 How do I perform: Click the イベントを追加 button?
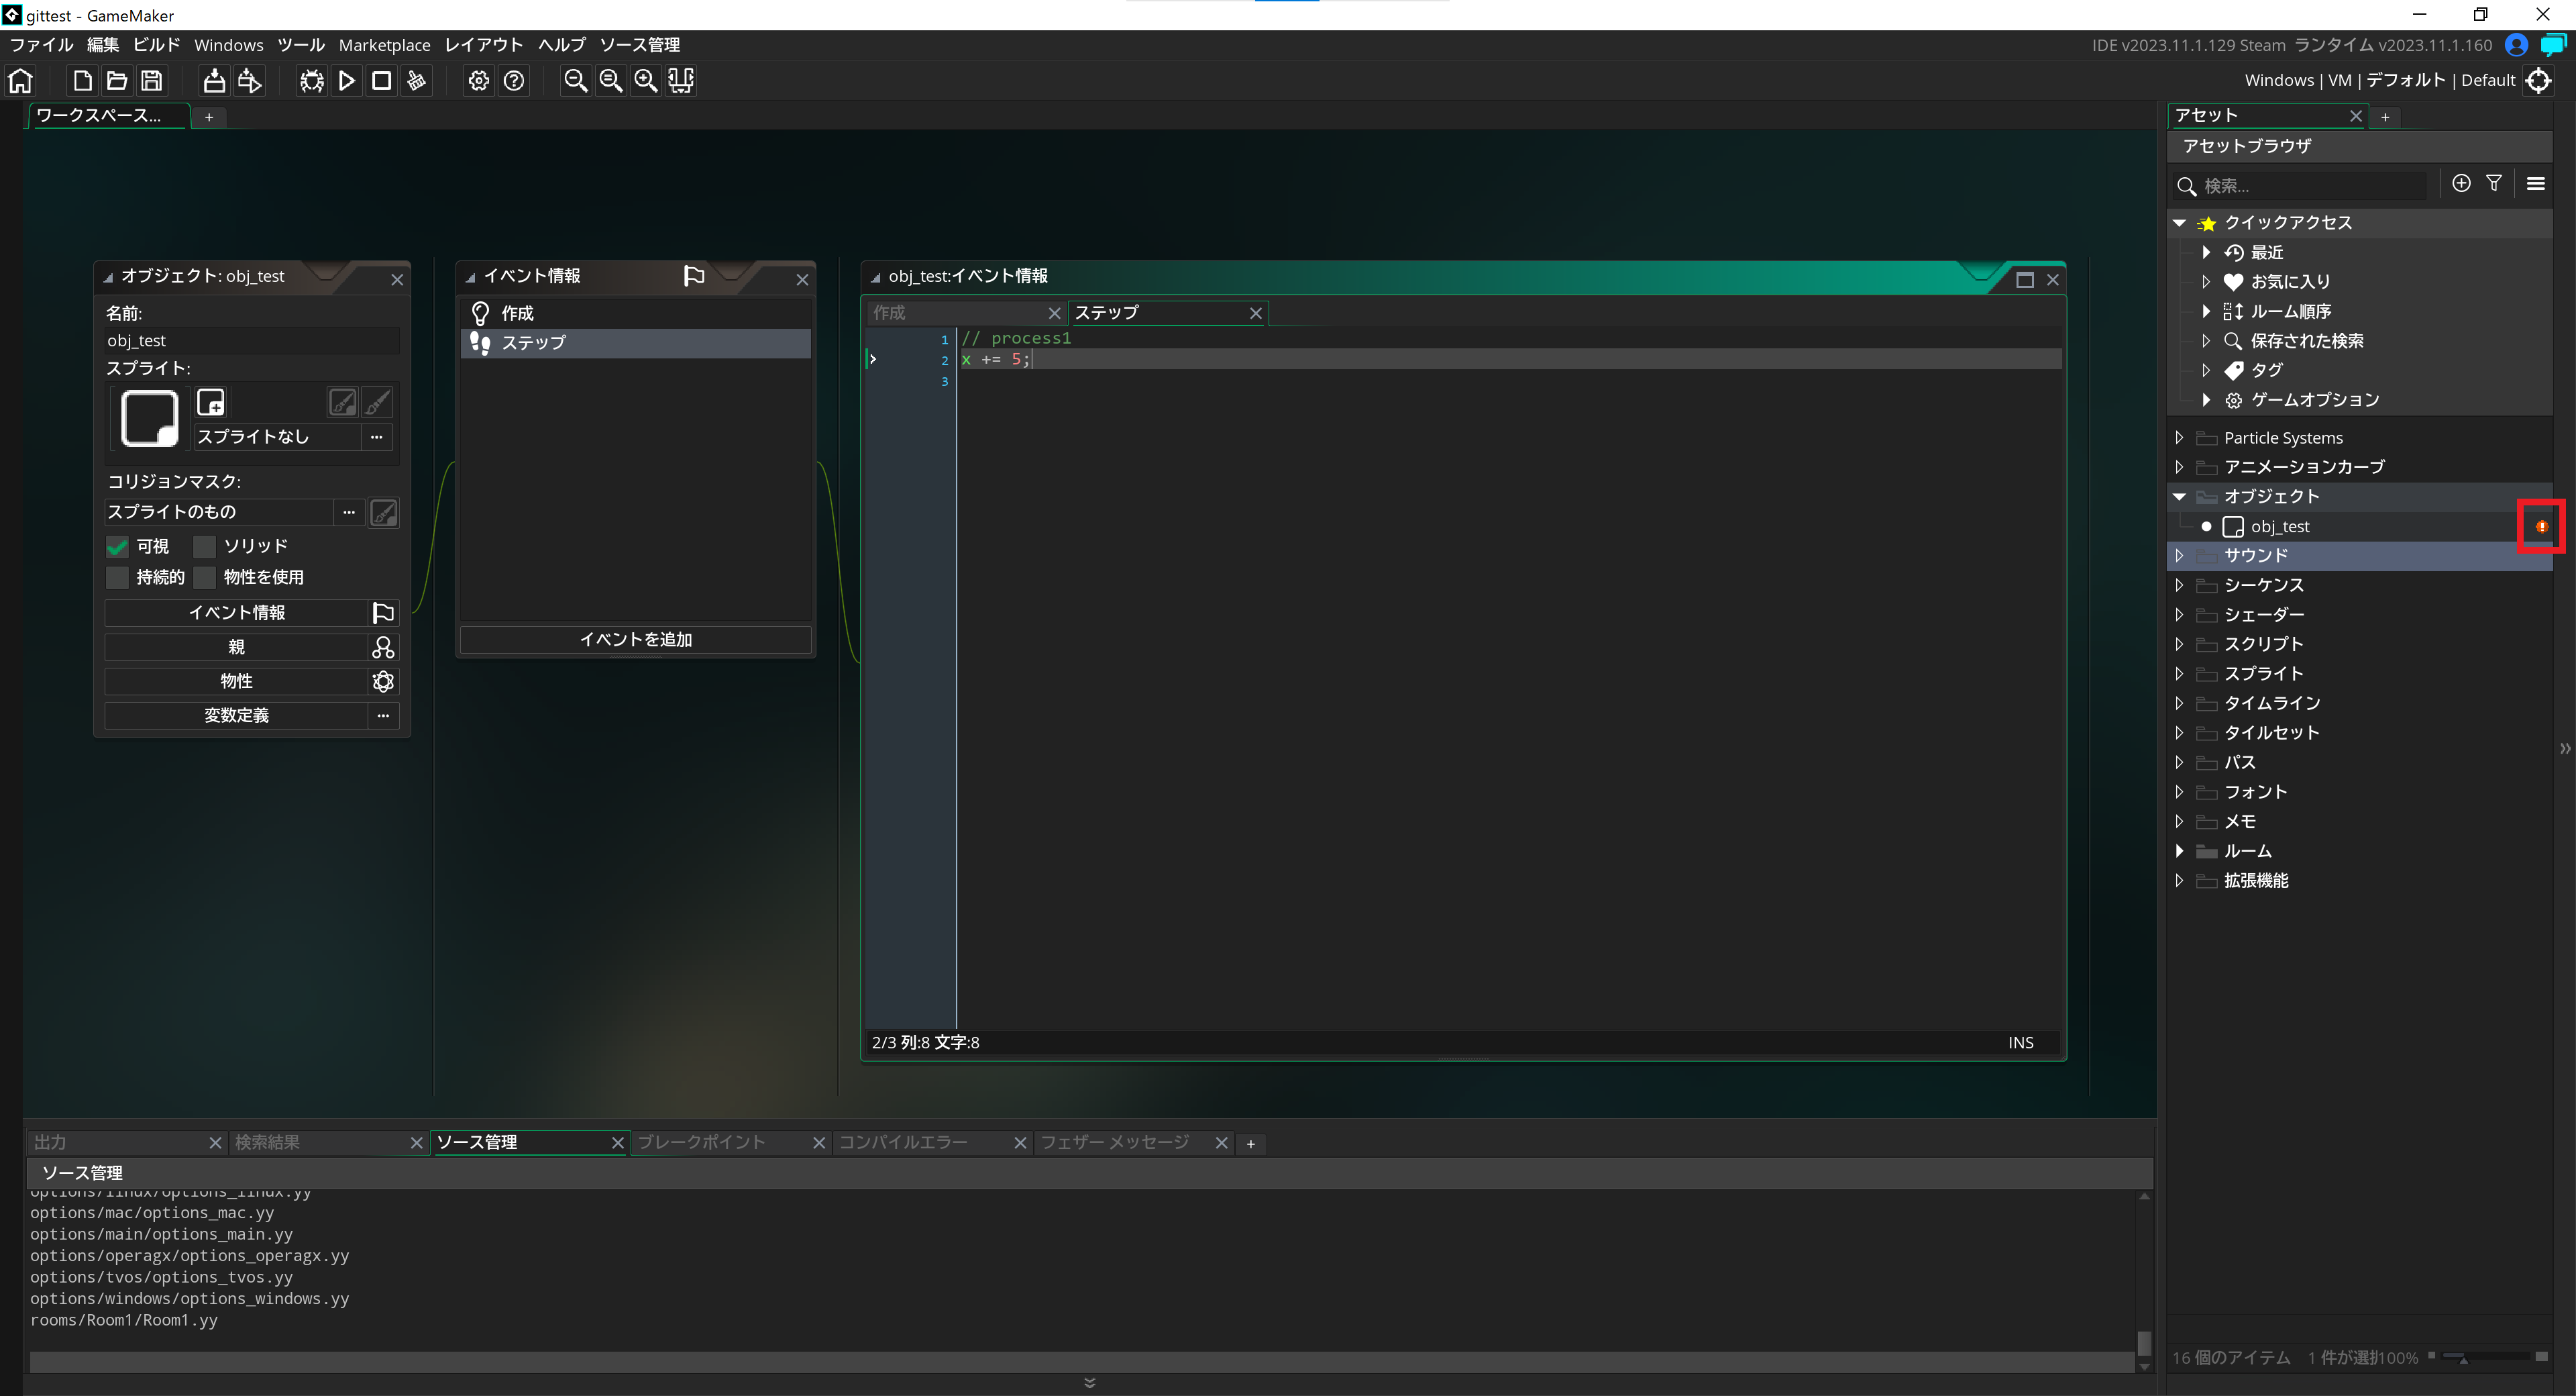pos(635,640)
